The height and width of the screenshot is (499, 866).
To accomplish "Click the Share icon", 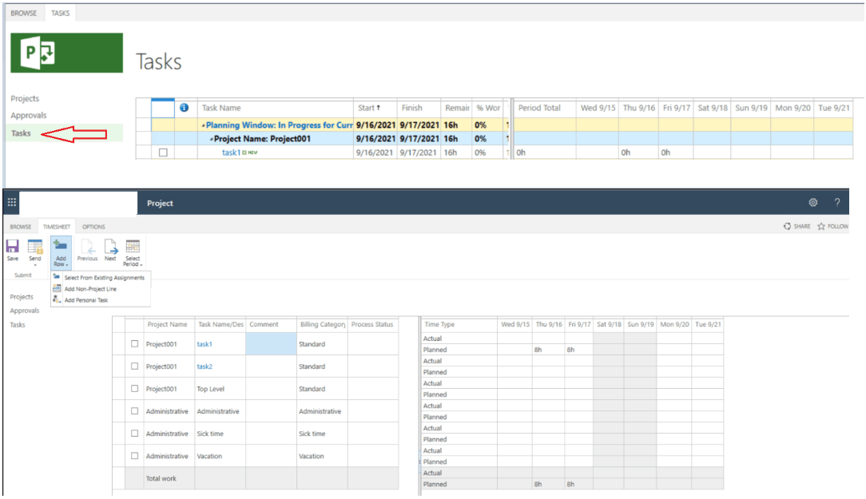I will (787, 226).
